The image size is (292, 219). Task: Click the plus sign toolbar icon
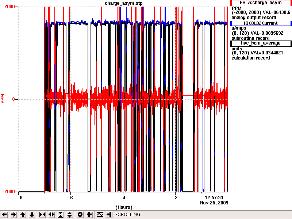click(x=89, y=215)
